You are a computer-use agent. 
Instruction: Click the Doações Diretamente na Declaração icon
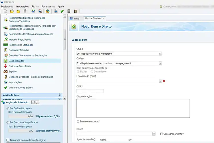click(6, 55)
